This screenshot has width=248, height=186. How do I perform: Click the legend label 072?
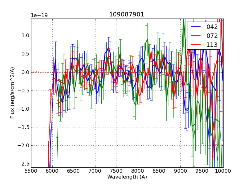point(212,36)
